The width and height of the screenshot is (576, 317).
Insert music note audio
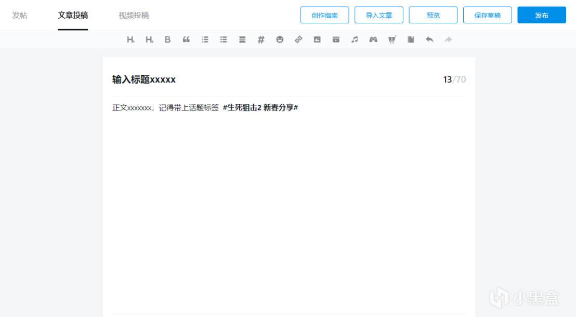(355, 39)
